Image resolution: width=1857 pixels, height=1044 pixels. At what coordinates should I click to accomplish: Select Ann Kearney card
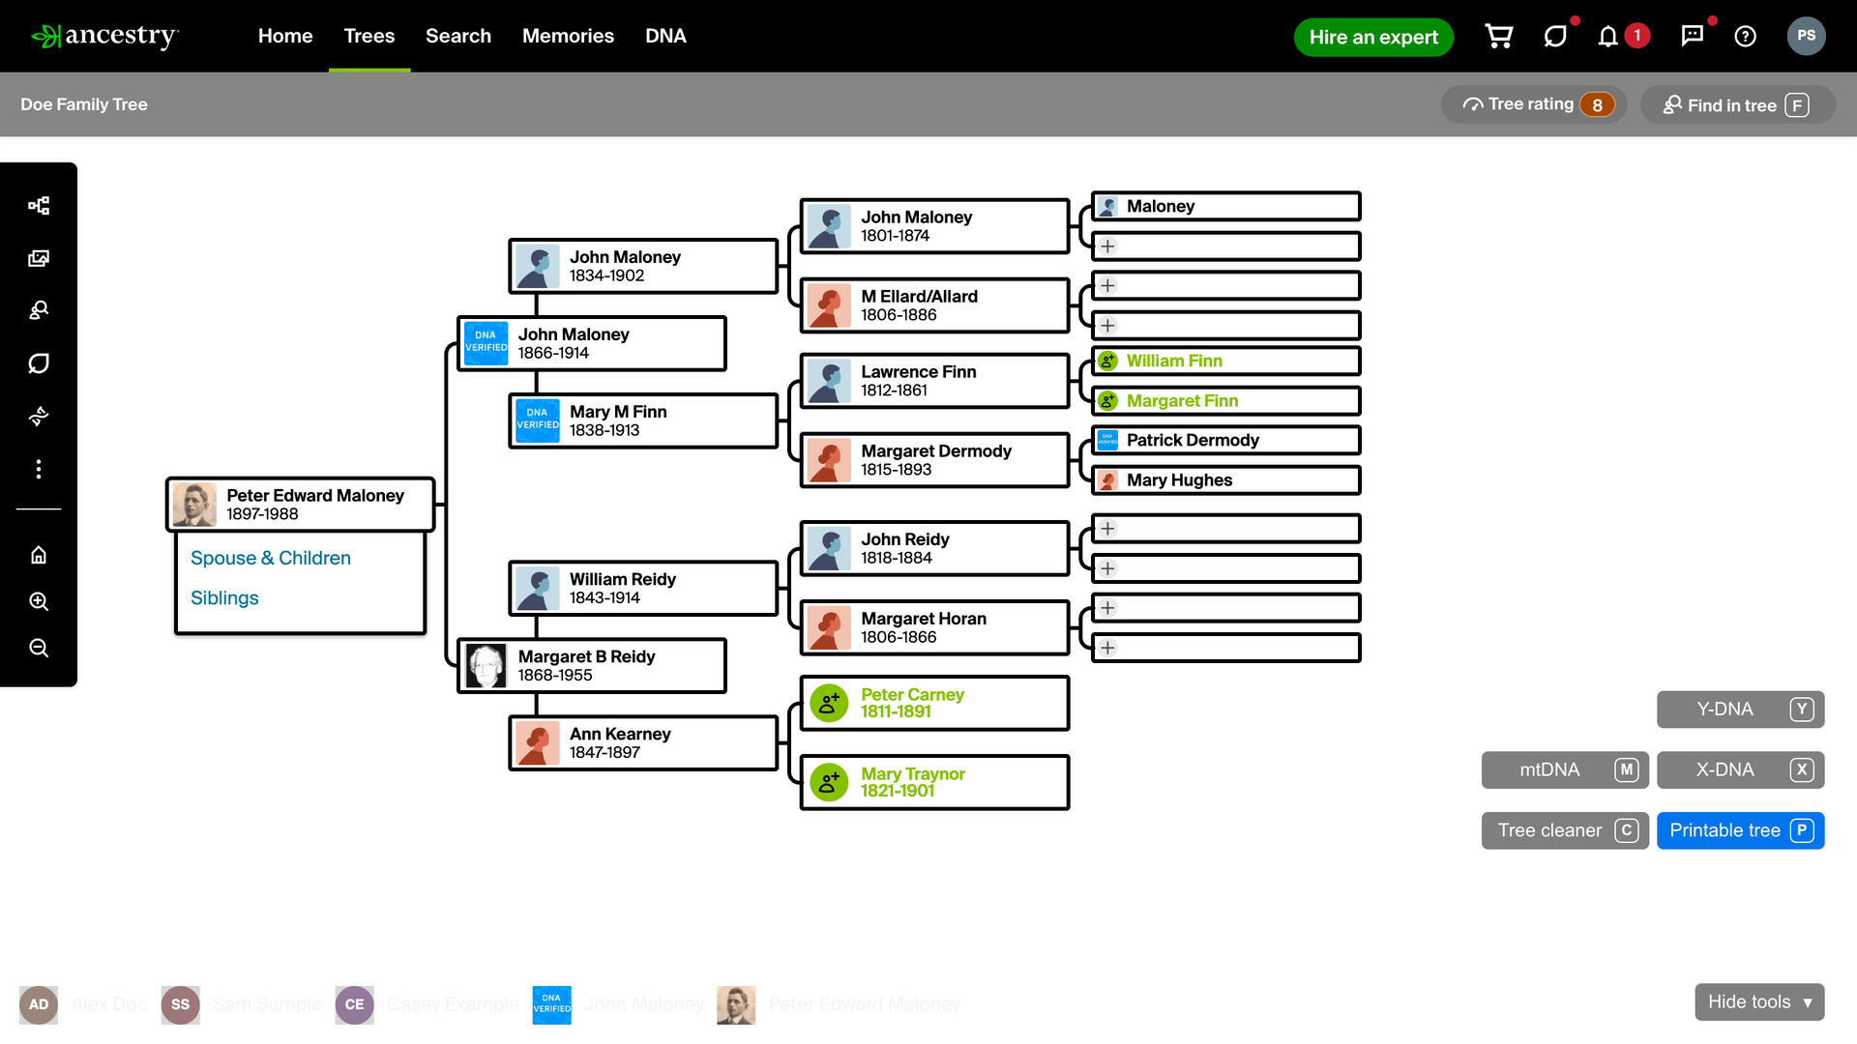[643, 743]
